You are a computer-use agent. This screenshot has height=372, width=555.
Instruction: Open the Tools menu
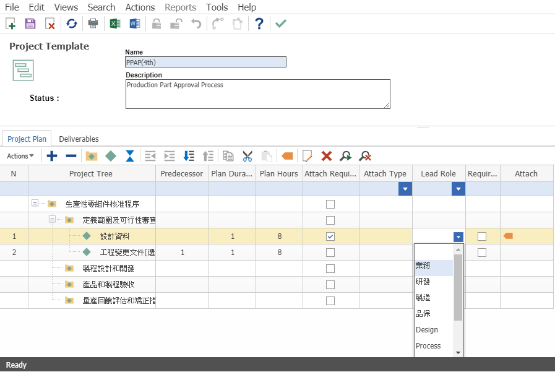[x=217, y=7]
